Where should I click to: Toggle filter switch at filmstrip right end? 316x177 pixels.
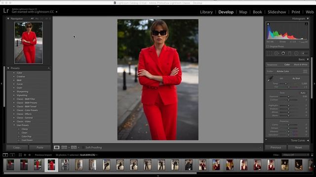[312, 155]
